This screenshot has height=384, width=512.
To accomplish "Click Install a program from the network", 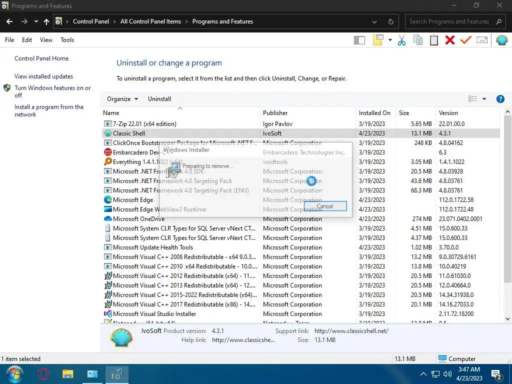I will (49, 110).
